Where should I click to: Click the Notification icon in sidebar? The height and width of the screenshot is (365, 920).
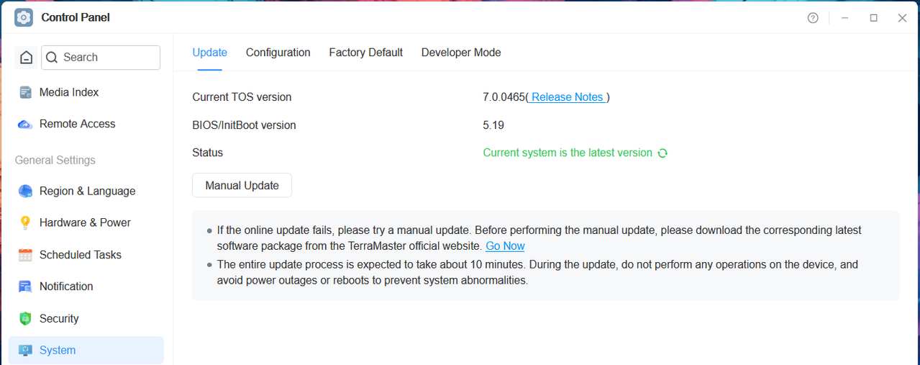pos(25,287)
